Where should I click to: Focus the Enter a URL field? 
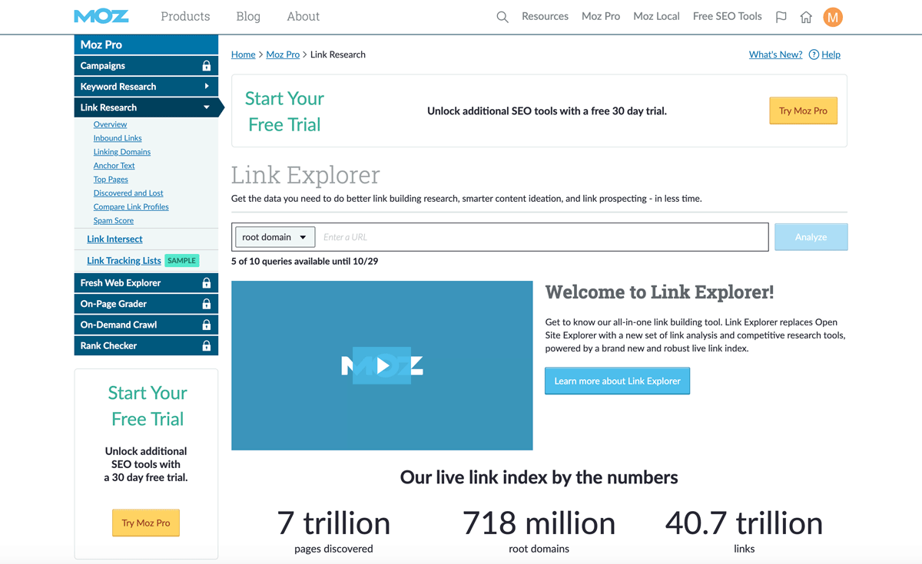[542, 237]
